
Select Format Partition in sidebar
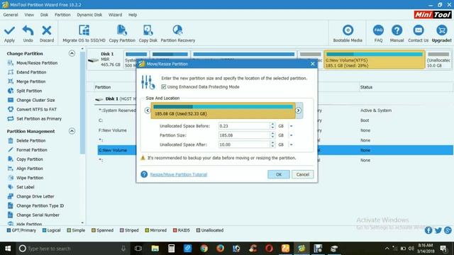31,149
